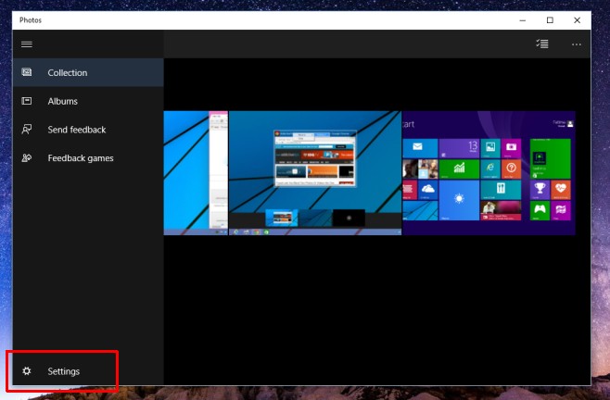This screenshot has width=610, height=400.
Task: Enable select mode with checklist icon
Action: click(x=542, y=44)
